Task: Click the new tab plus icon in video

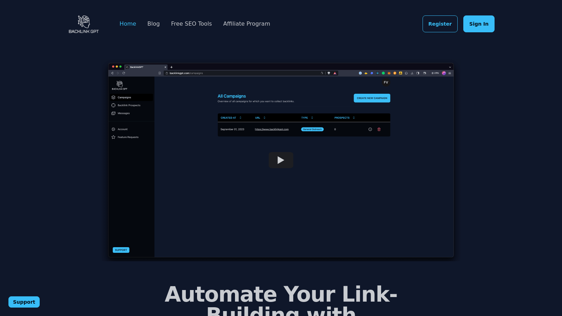Action: tap(171, 67)
